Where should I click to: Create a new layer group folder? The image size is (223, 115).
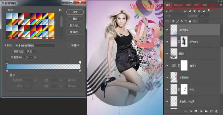pos(206,111)
